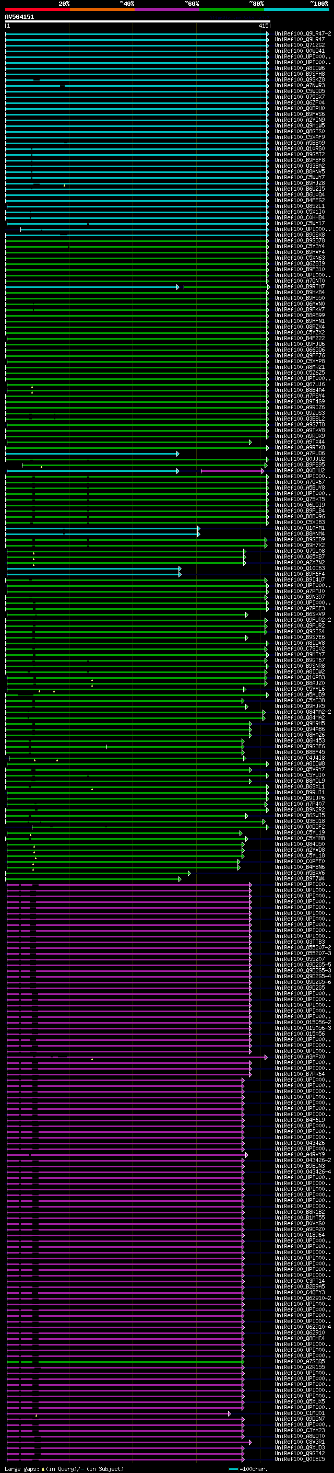Click hit label UniRef100_C0HH84
The image size is (334, 1473).
click(300, 218)
